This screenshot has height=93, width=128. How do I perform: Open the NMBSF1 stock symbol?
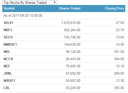coord(10,44)
